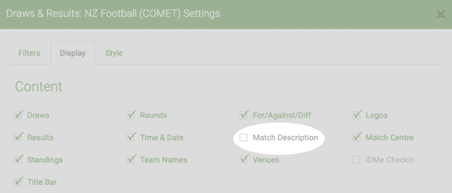Viewport: 452px width, 193px height.
Task: Uncheck the Title Bar checkbox
Action: (x=18, y=182)
